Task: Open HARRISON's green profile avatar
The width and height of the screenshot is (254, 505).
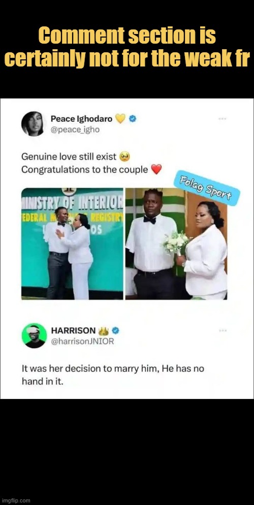Action: 34,335
